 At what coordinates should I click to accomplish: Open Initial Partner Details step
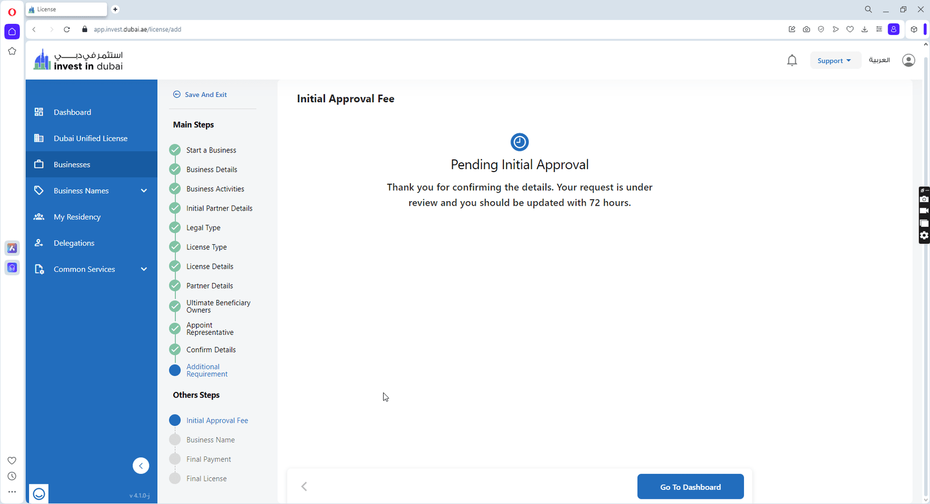point(219,208)
